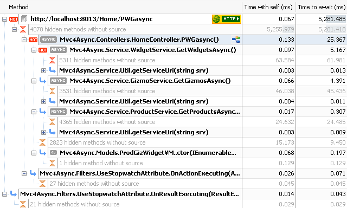This screenshot has height=208, width=347.
Task: Click ASYNC badge on GetWidgetsAsync row
Action: pos(58,50)
